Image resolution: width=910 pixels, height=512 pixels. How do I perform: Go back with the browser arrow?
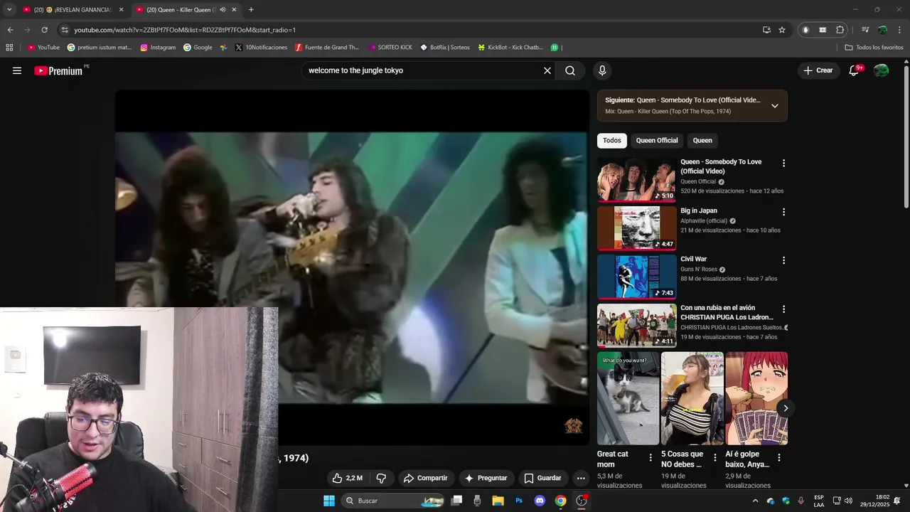[10, 30]
